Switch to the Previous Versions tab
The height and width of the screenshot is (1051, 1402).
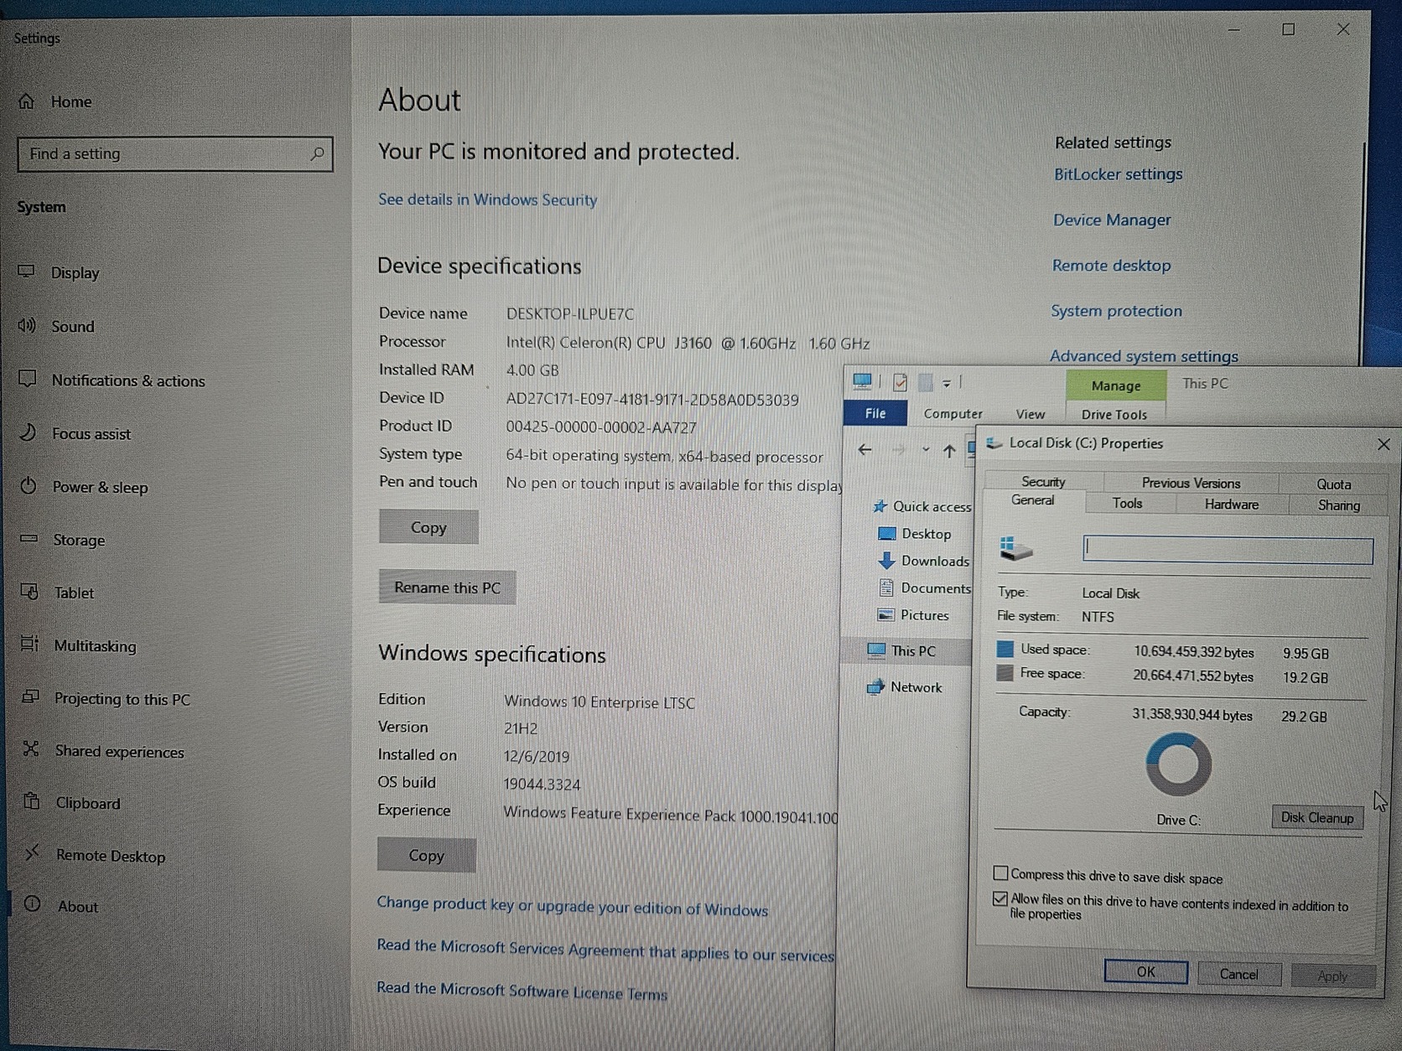[1191, 483]
